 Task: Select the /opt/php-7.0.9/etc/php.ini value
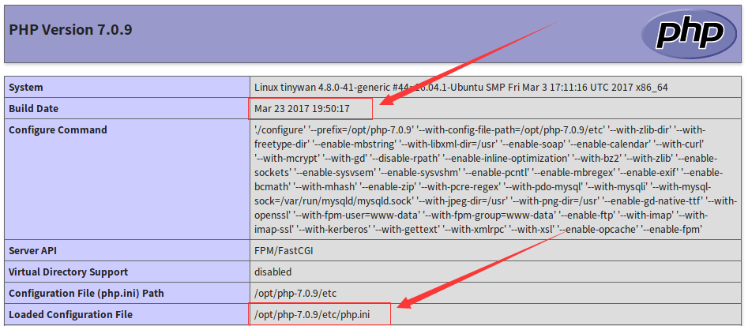pyautogui.click(x=312, y=315)
